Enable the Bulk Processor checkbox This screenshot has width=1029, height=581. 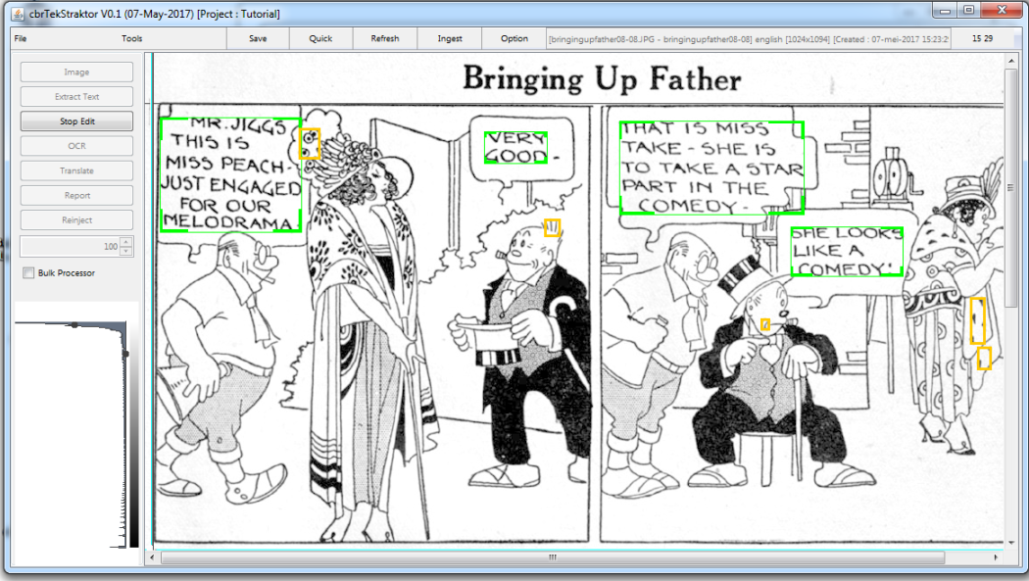point(28,272)
